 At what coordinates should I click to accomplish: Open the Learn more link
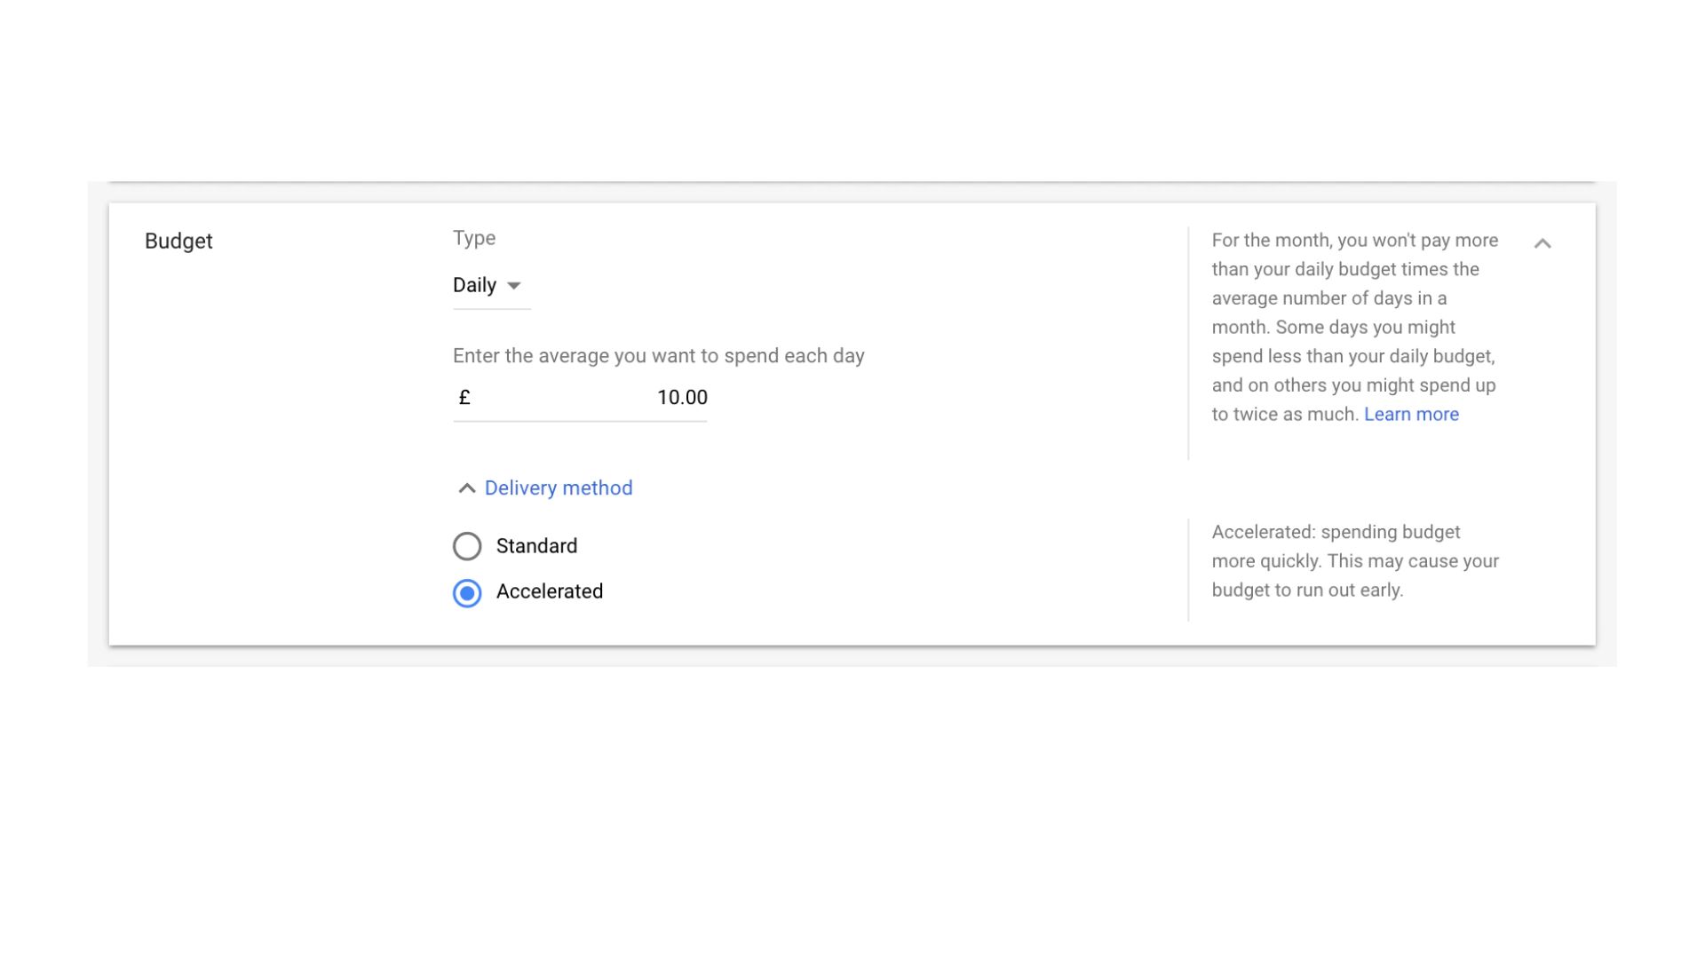tap(1411, 415)
